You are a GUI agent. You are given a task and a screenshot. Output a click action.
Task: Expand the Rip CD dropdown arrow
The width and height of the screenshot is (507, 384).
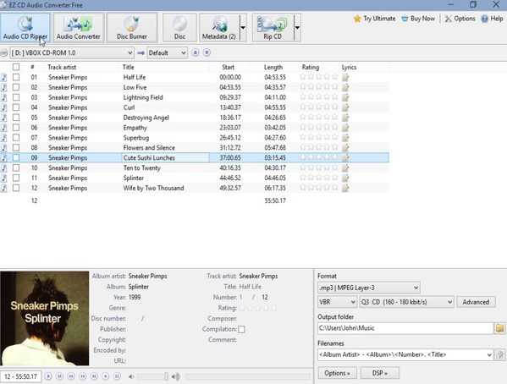coord(297,28)
